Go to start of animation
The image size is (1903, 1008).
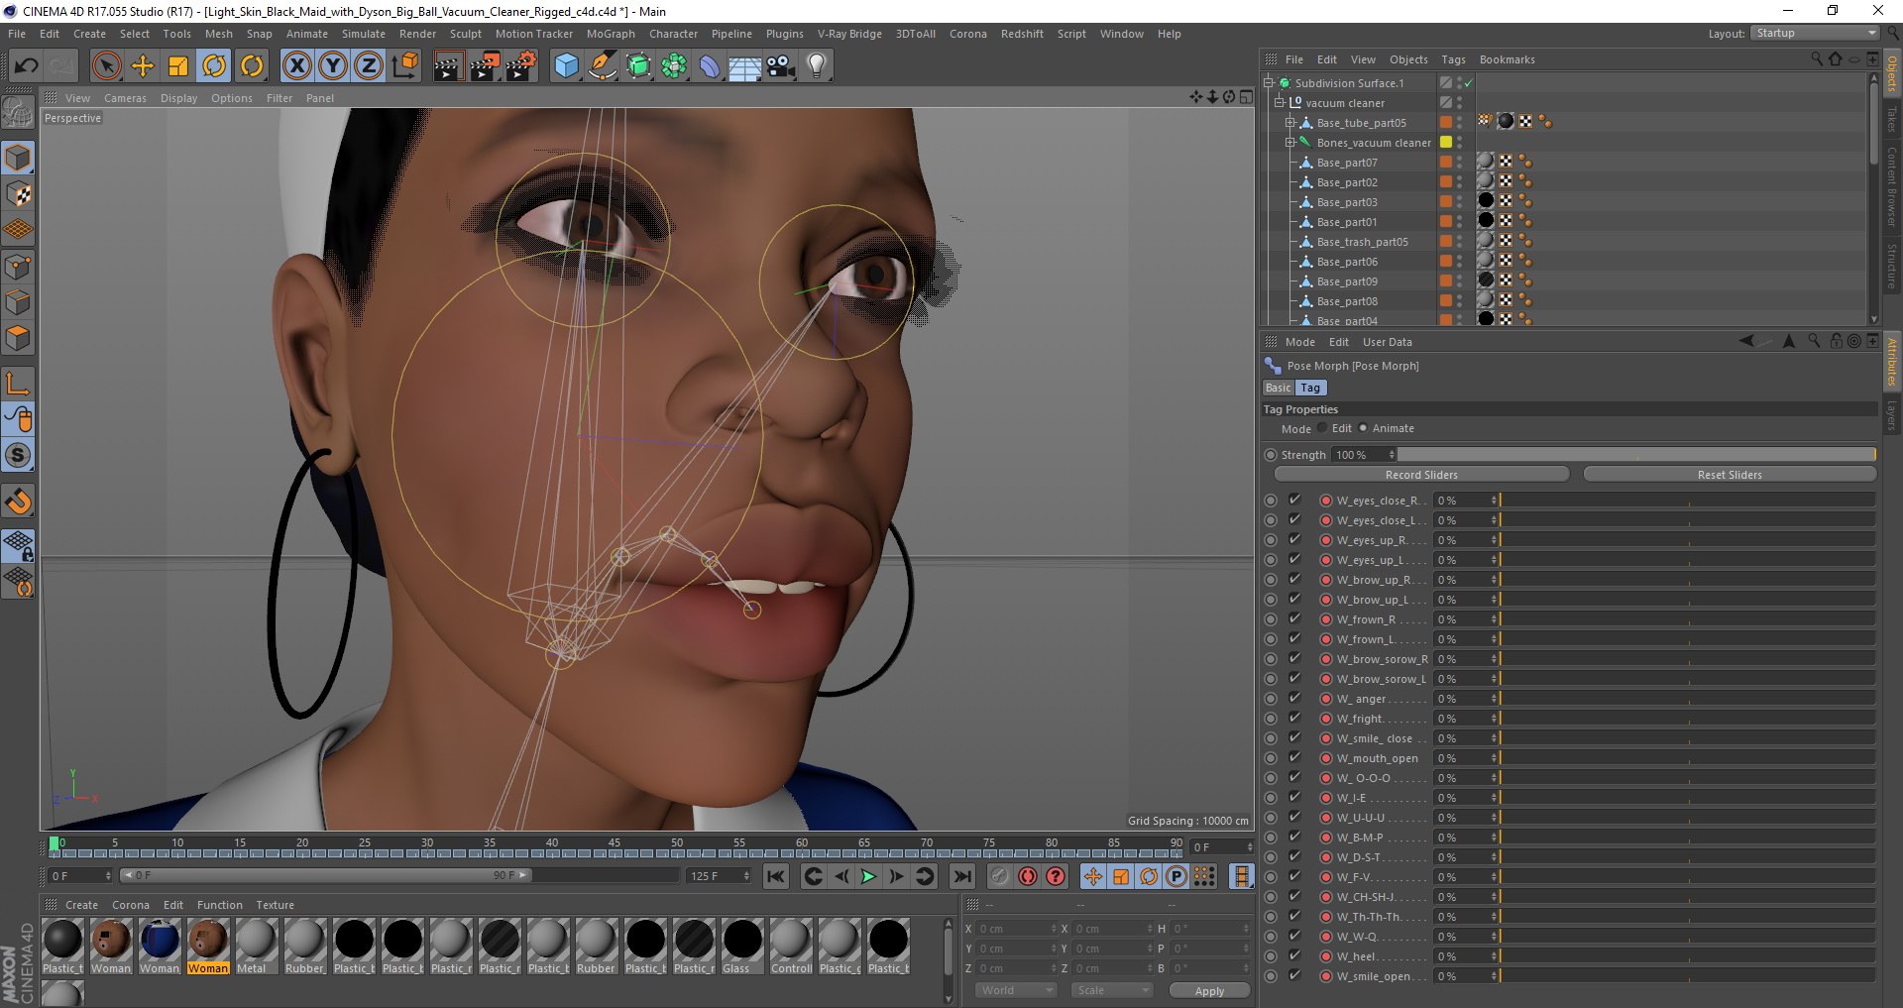tap(776, 876)
